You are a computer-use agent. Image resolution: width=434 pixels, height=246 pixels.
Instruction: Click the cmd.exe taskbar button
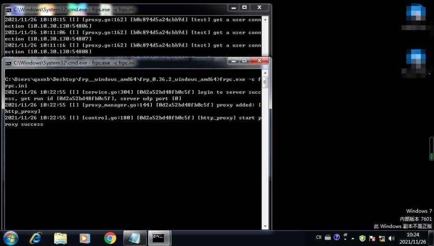(x=159, y=238)
